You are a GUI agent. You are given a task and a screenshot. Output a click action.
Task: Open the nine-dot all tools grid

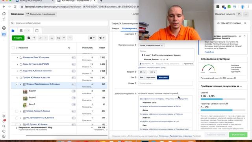click(4, 19)
